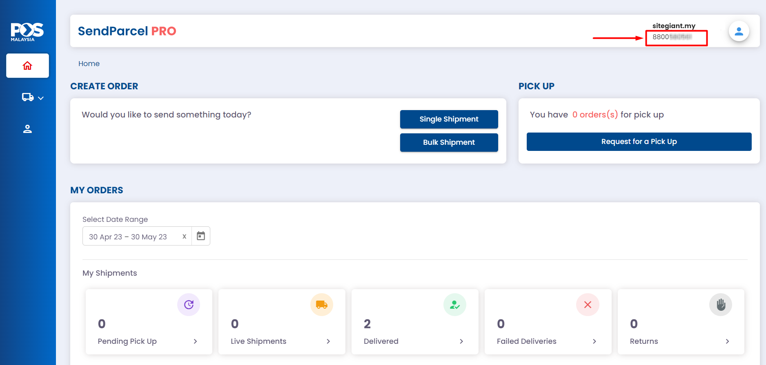Open Returns arrow

click(727, 341)
